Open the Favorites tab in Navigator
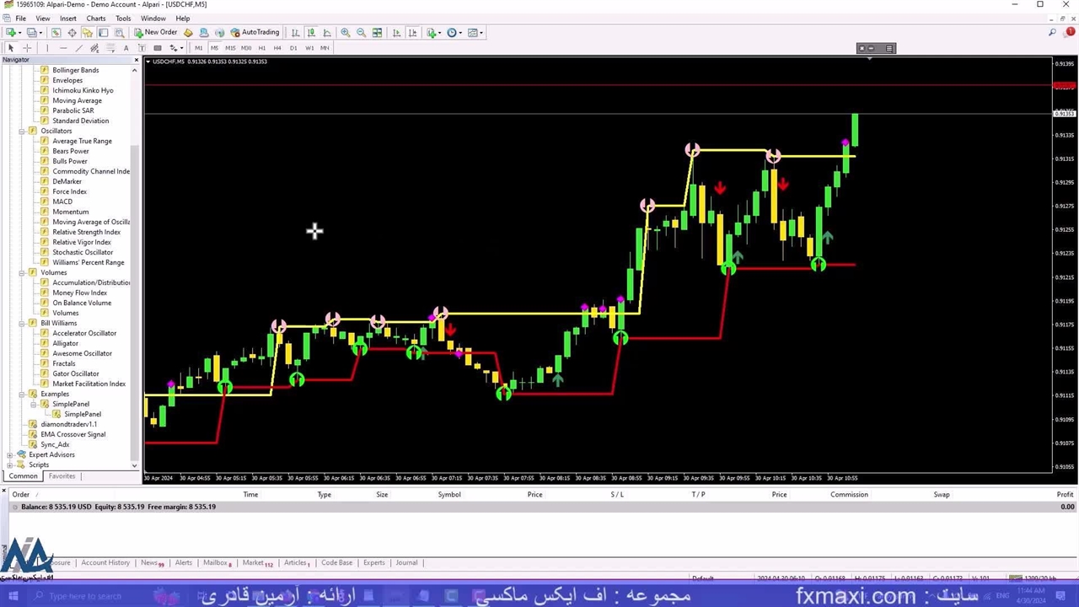 pos(62,476)
